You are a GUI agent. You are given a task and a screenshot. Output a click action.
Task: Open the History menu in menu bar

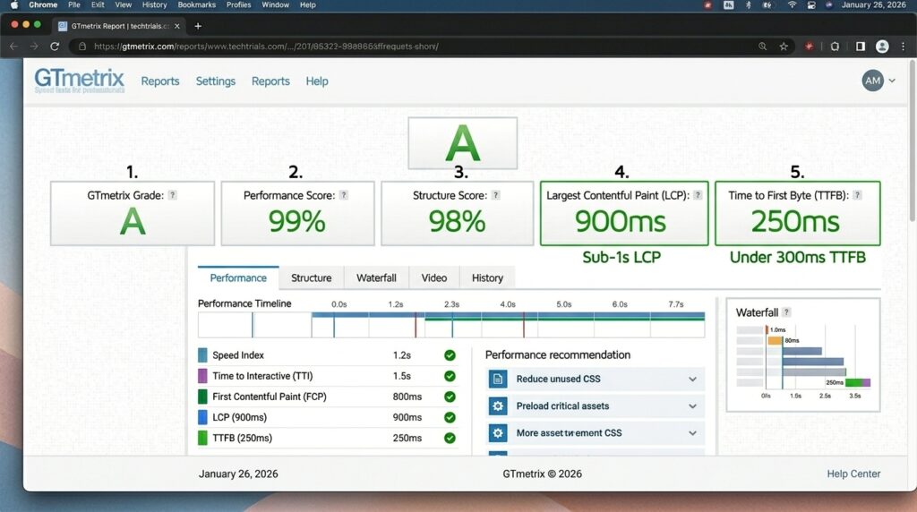pyautogui.click(x=154, y=4)
